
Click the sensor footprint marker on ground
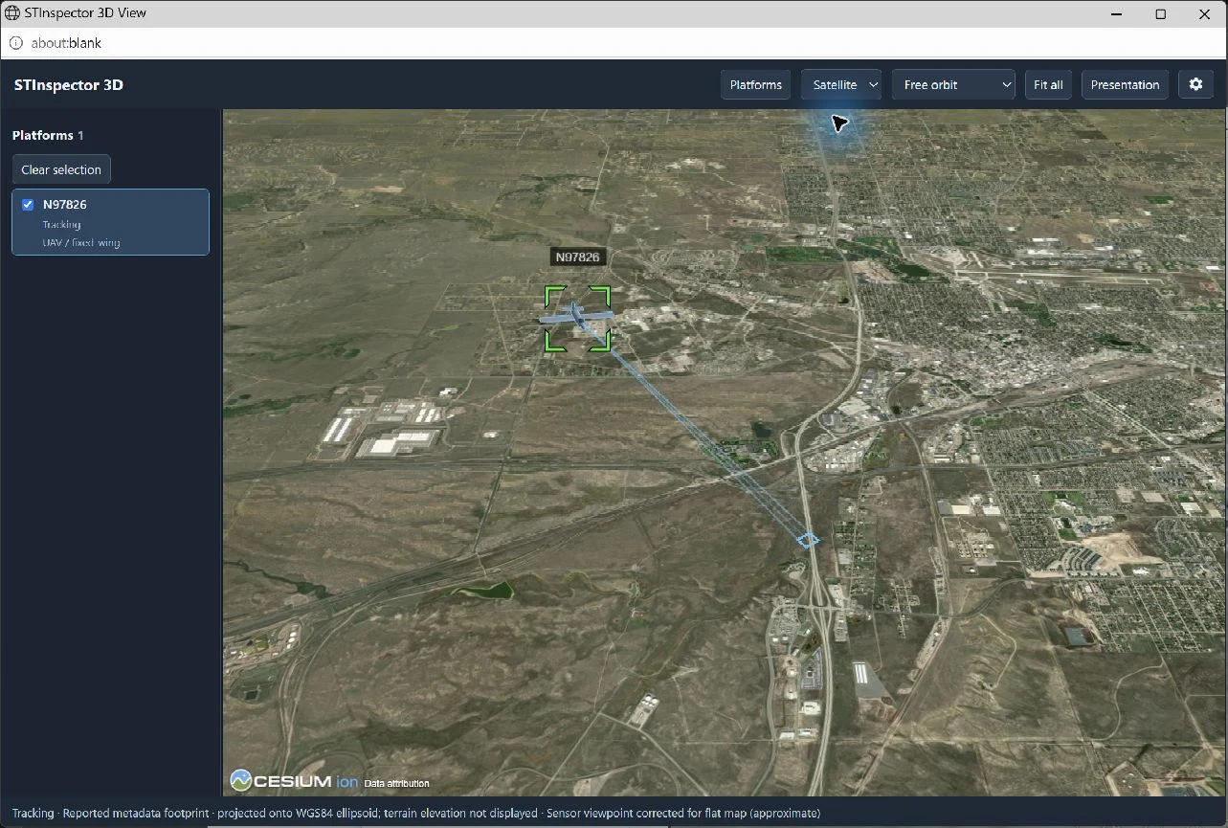click(809, 541)
